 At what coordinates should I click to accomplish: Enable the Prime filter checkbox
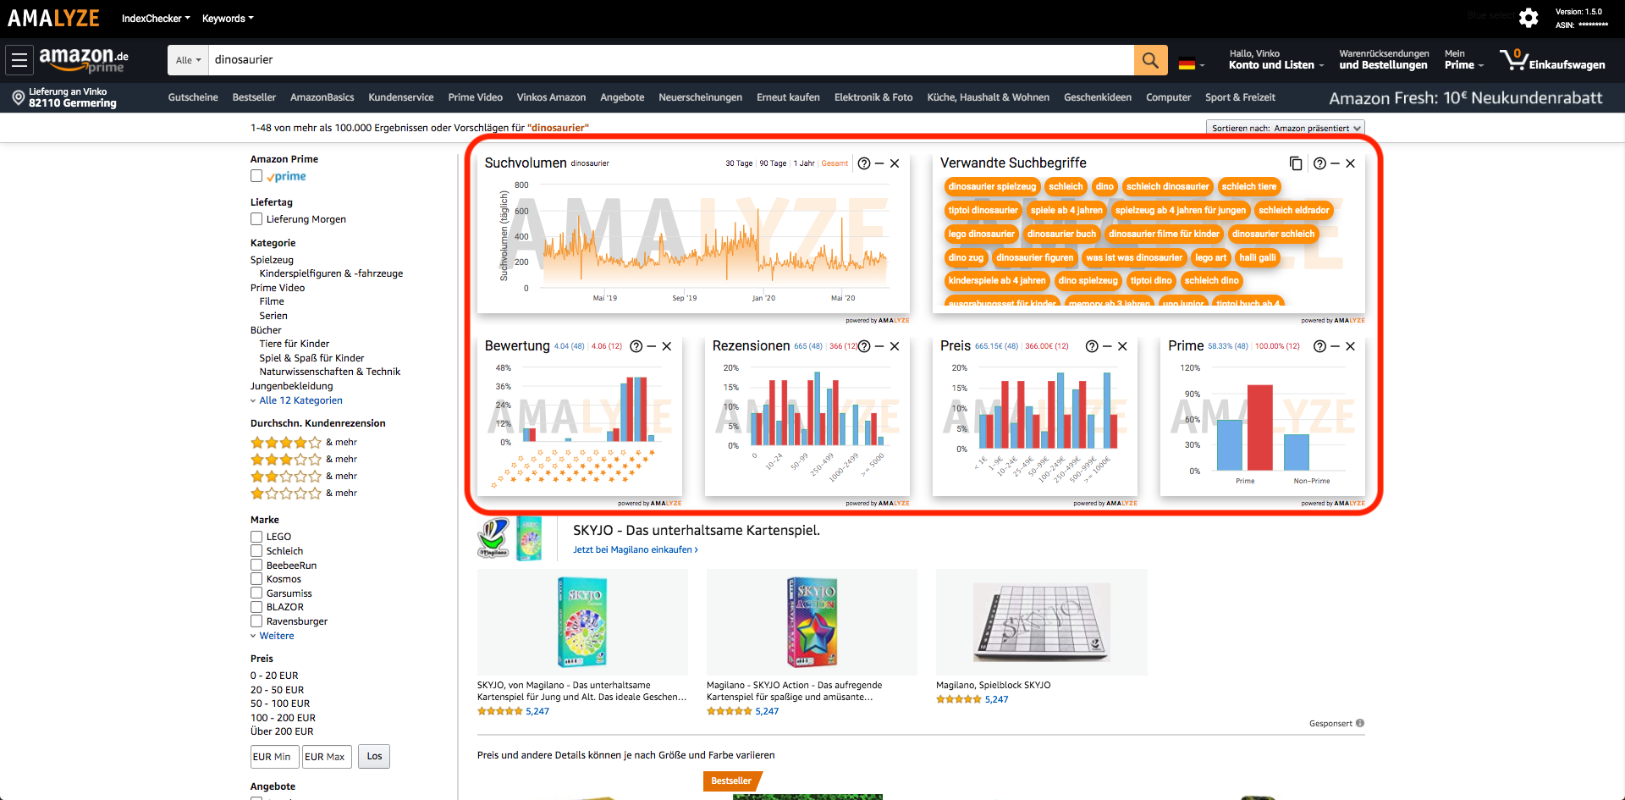(256, 176)
